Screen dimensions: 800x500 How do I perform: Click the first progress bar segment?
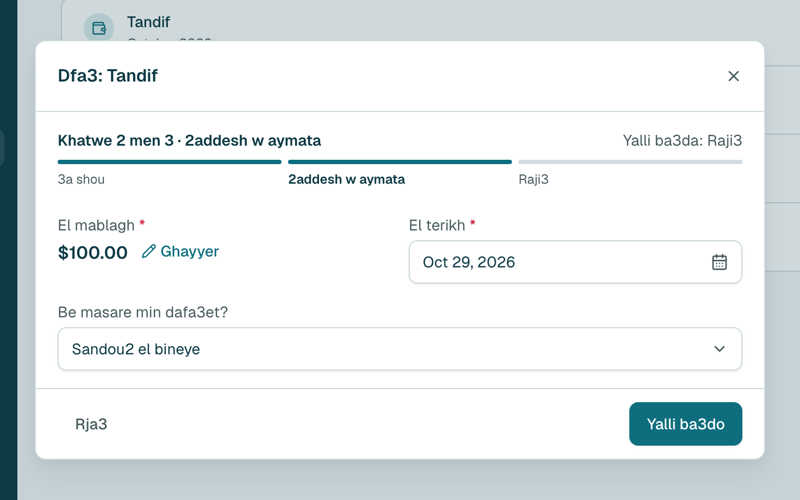click(x=170, y=162)
